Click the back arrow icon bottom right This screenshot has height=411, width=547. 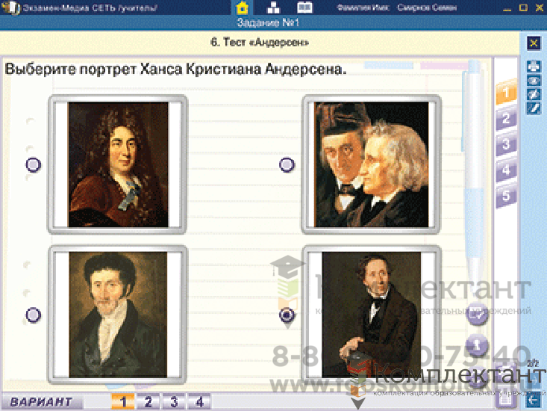pyautogui.click(x=533, y=400)
